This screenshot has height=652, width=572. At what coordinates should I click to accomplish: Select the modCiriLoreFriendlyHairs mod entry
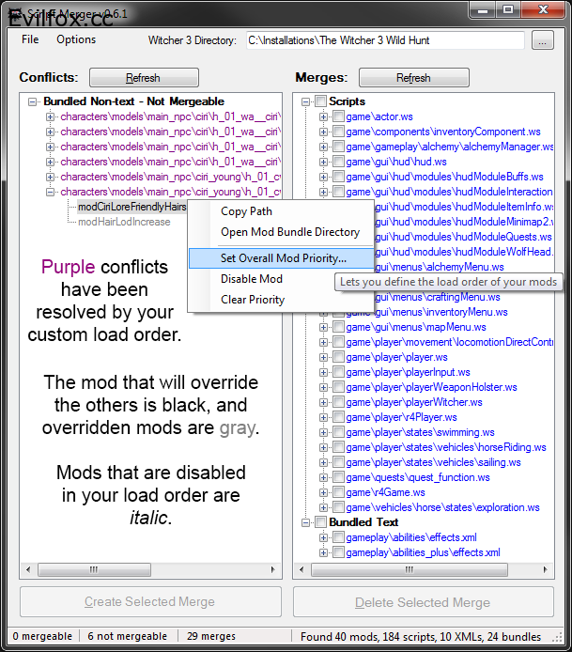131,207
